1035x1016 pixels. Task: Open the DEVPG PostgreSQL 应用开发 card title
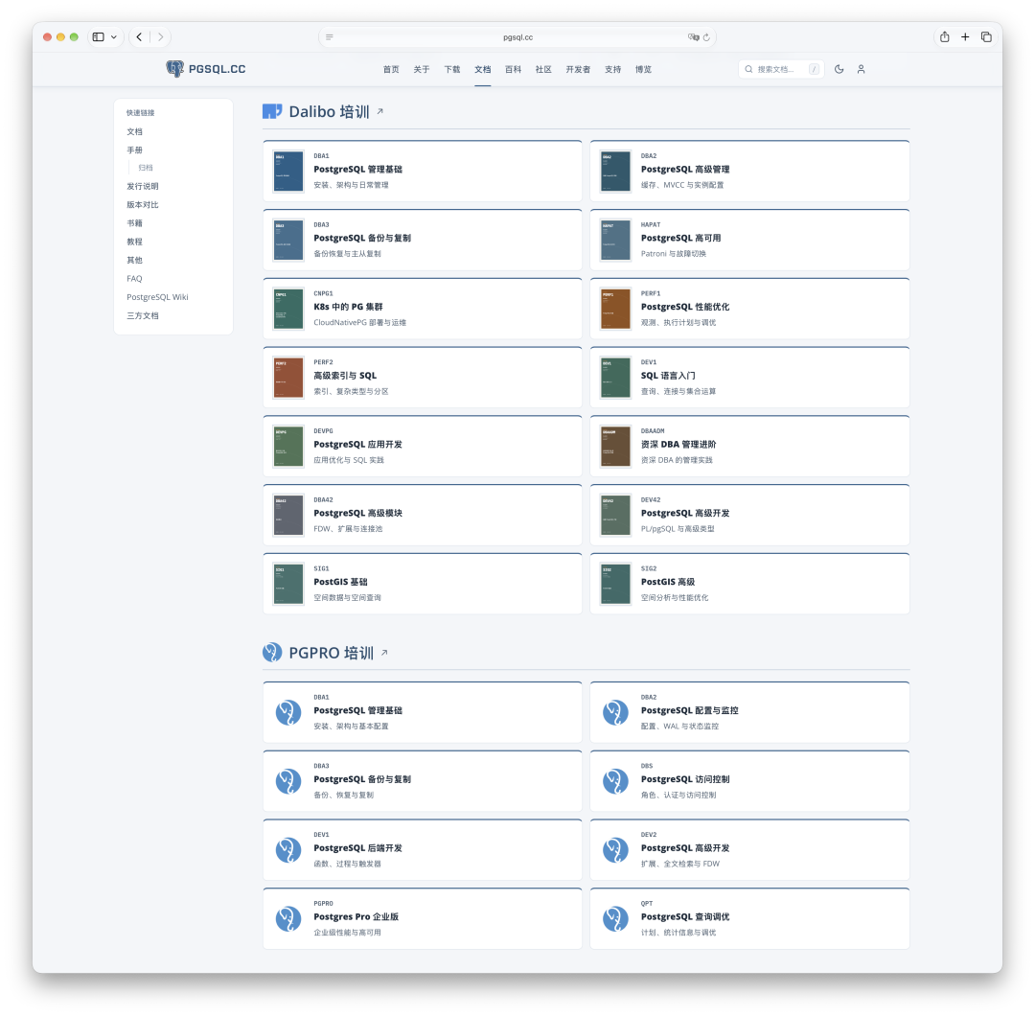(x=357, y=445)
